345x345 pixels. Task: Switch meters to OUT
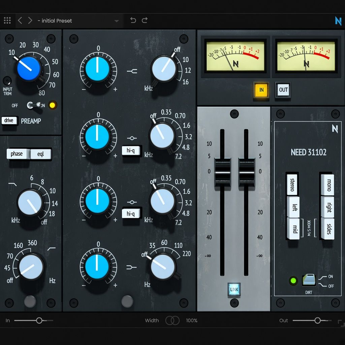click(283, 90)
